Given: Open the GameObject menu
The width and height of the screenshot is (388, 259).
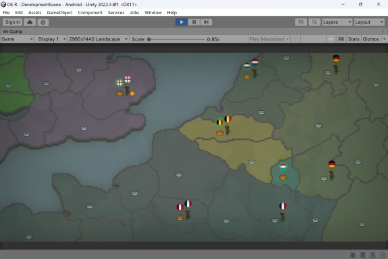Looking at the screenshot, I should pos(59,13).
